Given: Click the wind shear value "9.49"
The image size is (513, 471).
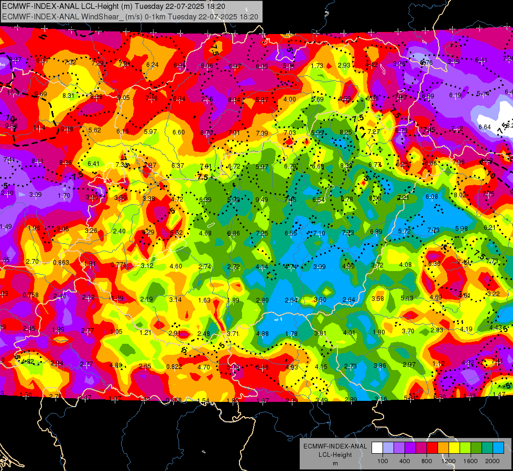Looking at the screenshot, I should 261,200.
